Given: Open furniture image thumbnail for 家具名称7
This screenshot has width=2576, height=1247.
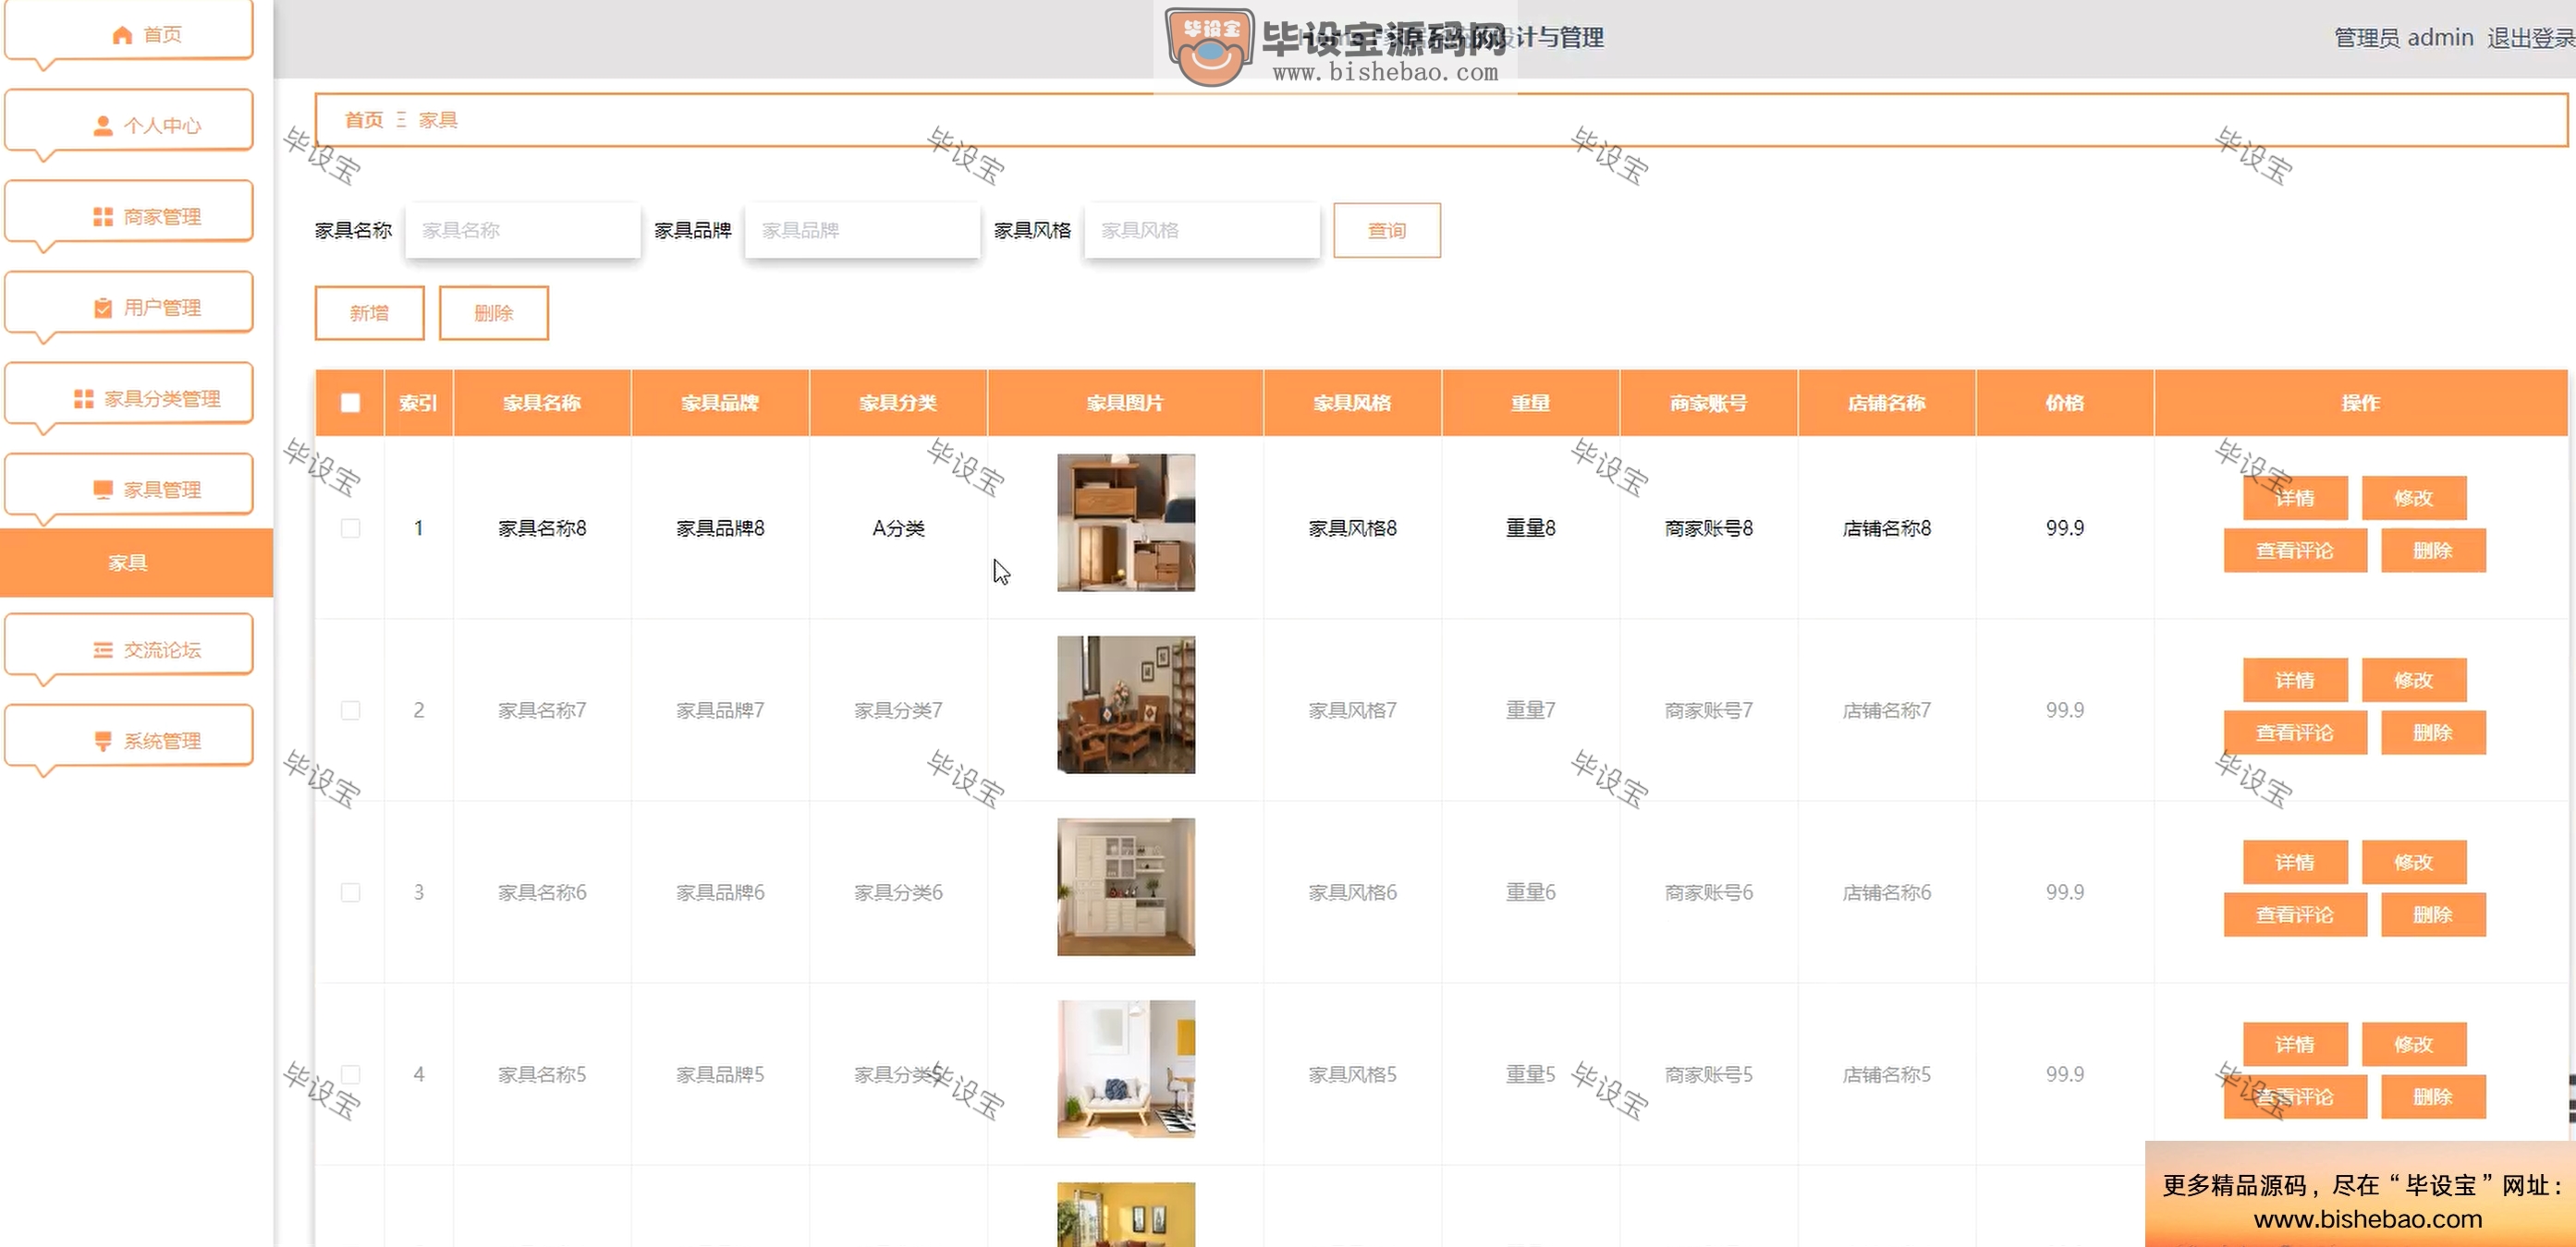Looking at the screenshot, I should click(1126, 706).
